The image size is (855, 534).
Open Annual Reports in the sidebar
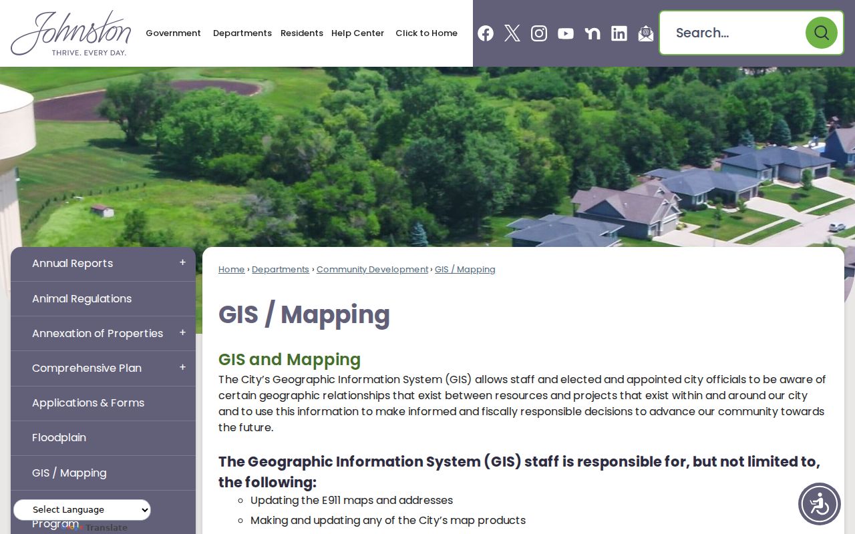73,264
